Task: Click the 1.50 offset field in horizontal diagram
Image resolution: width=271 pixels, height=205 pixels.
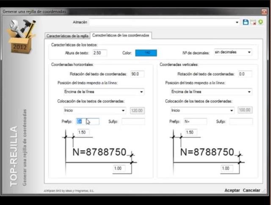Action: 83,132
